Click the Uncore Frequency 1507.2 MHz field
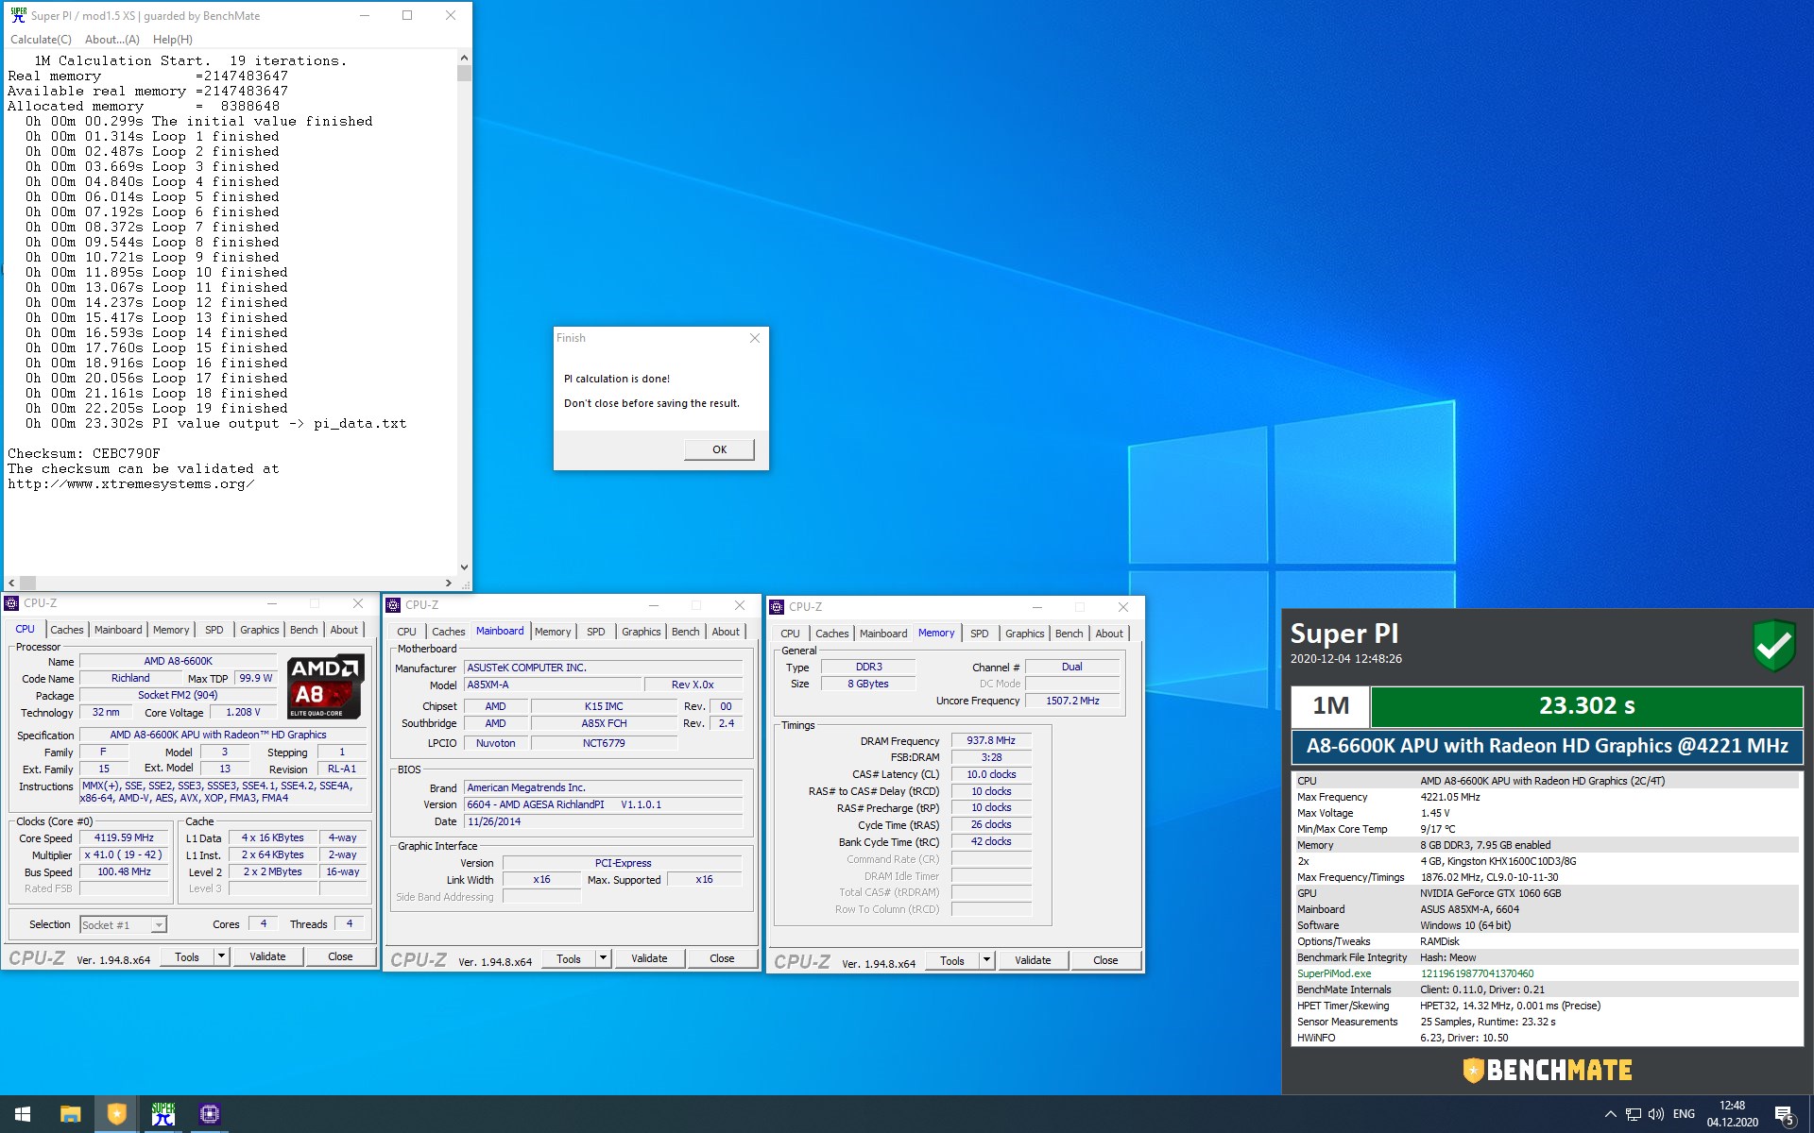The width and height of the screenshot is (1814, 1133). (x=1072, y=701)
